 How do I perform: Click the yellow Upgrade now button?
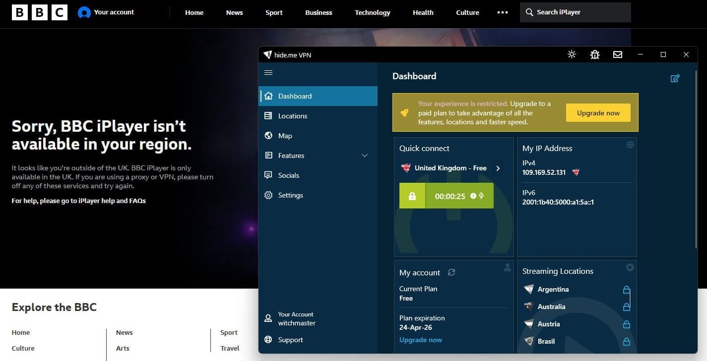point(598,113)
